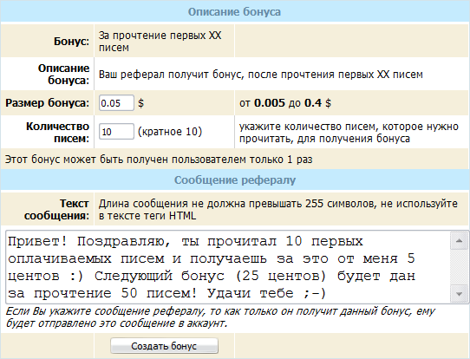Click the 'Создать бонус' button
This screenshot has width=470, height=359.
click(164, 346)
